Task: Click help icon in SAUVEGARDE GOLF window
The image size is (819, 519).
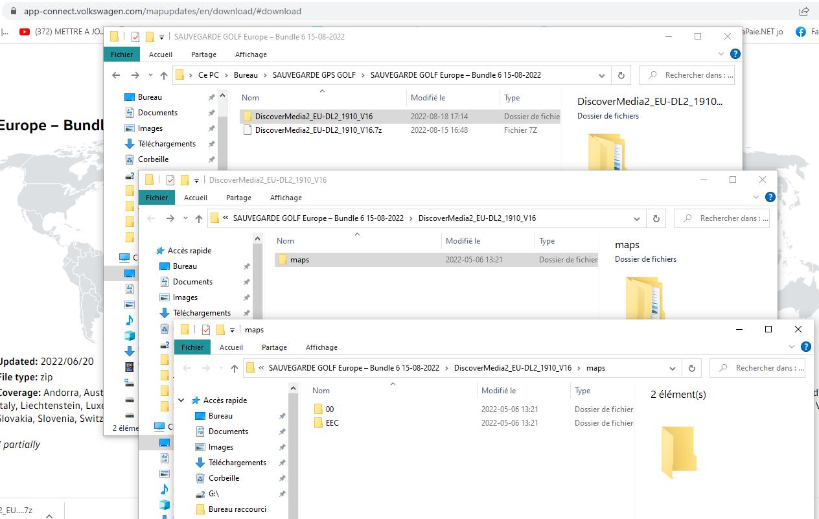Action: coord(735,54)
